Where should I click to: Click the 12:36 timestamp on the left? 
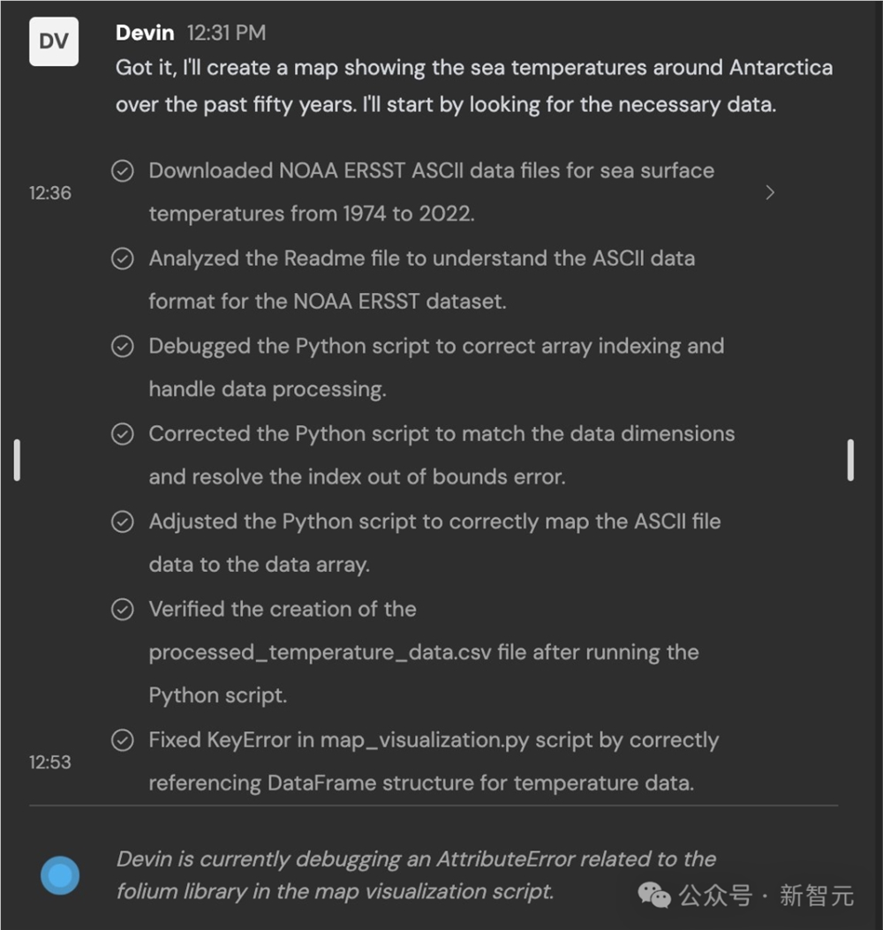pyautogui.click(x=50, y=192)
